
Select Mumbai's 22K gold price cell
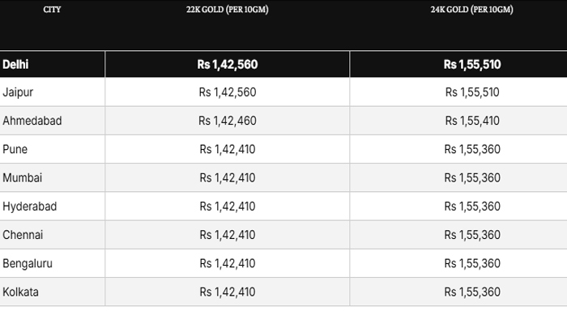[x=228, y=177]
